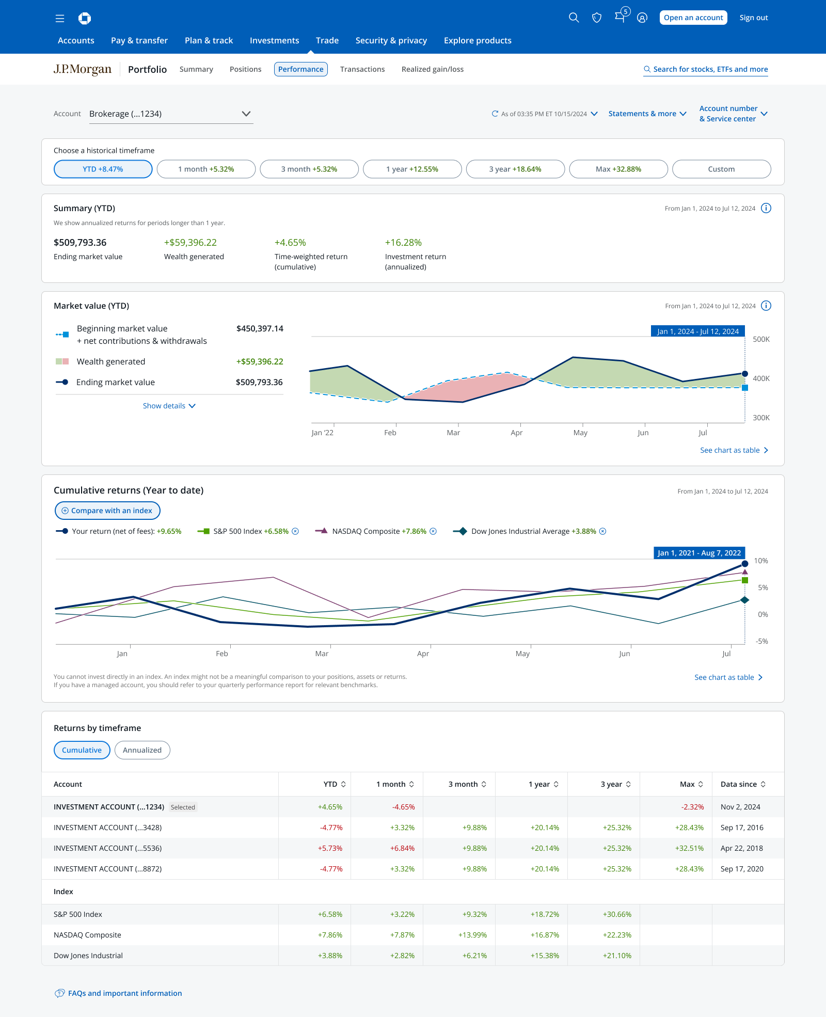The width and height of the screenshot is (826, 1017).
Task: Expand Statements & more menu
Action: [647, 114]
